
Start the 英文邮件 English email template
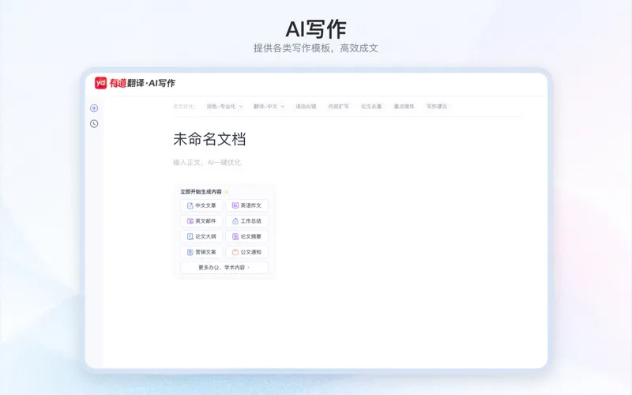[201, 221]
